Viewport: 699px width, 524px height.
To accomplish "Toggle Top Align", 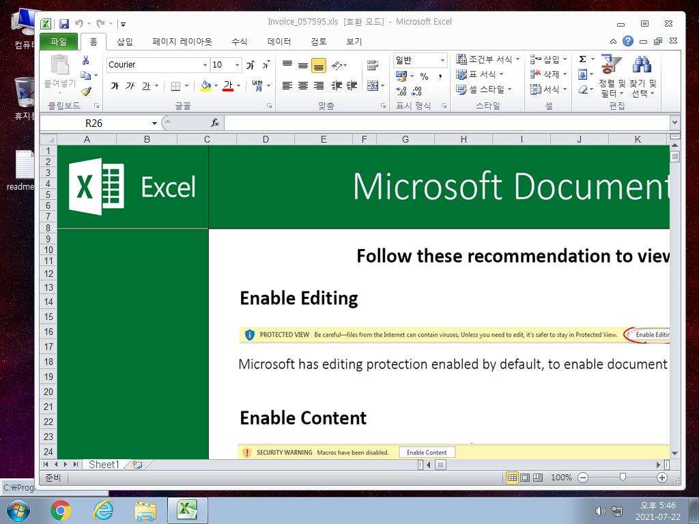I will [x=287, y=65].
